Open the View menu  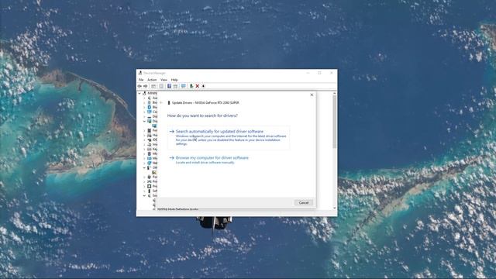point(164,80)
